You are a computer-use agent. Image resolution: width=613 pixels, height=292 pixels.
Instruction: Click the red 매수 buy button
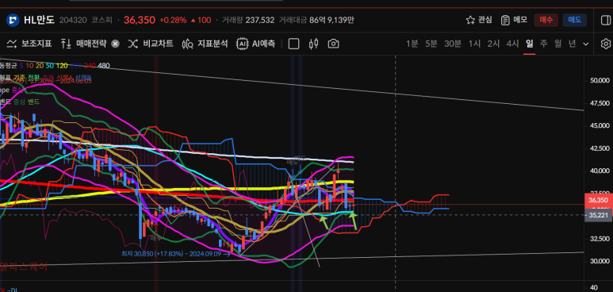pyautogui.click(x=546, y=20)
